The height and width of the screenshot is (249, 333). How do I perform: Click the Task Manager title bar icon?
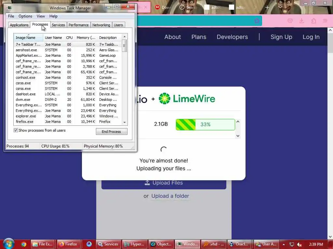point(9,8)
